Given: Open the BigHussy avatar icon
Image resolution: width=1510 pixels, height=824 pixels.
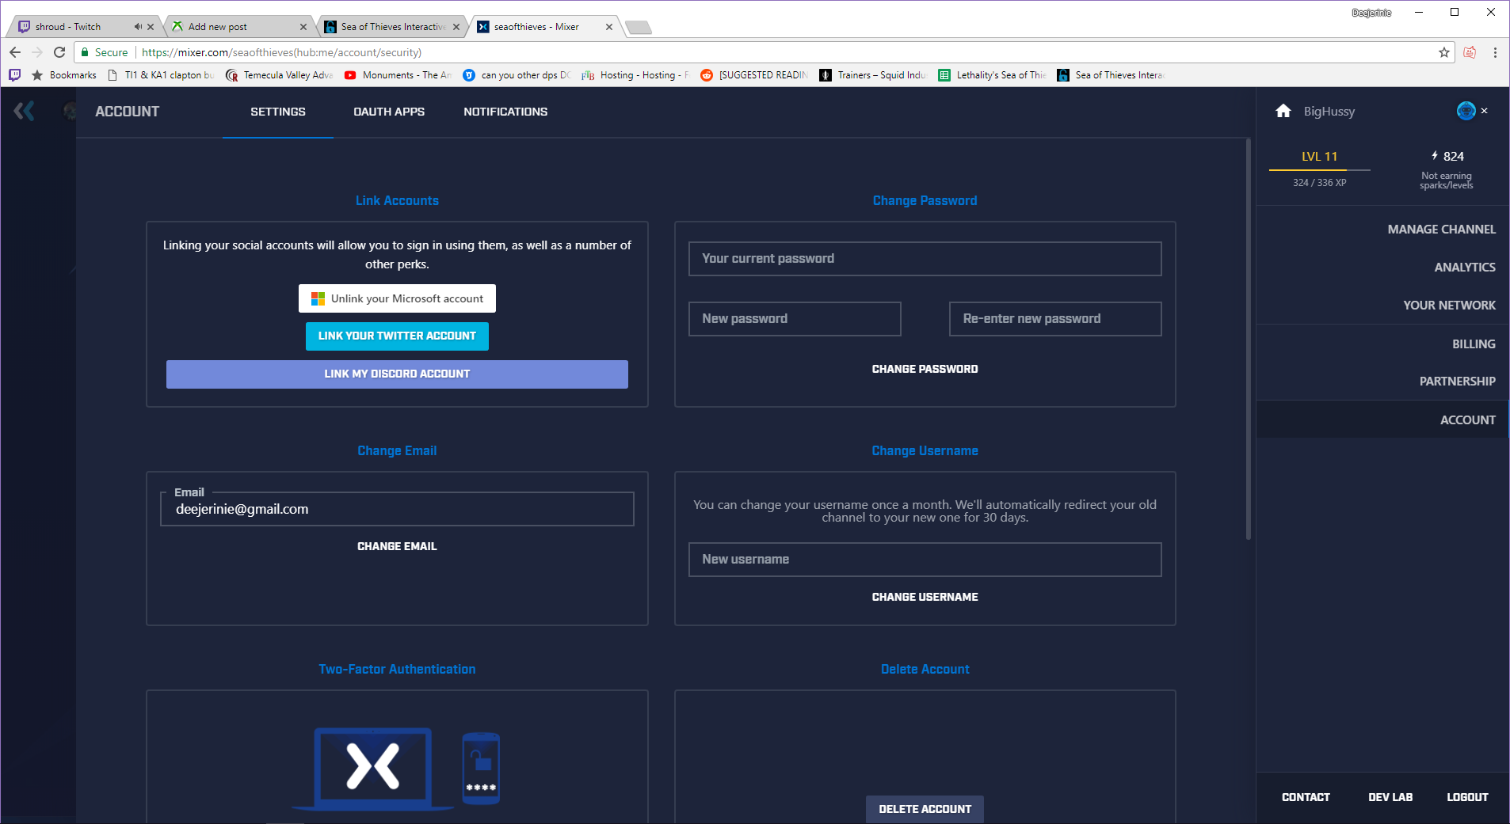Looking at the screenshot, I should [x=1466, y=111].
